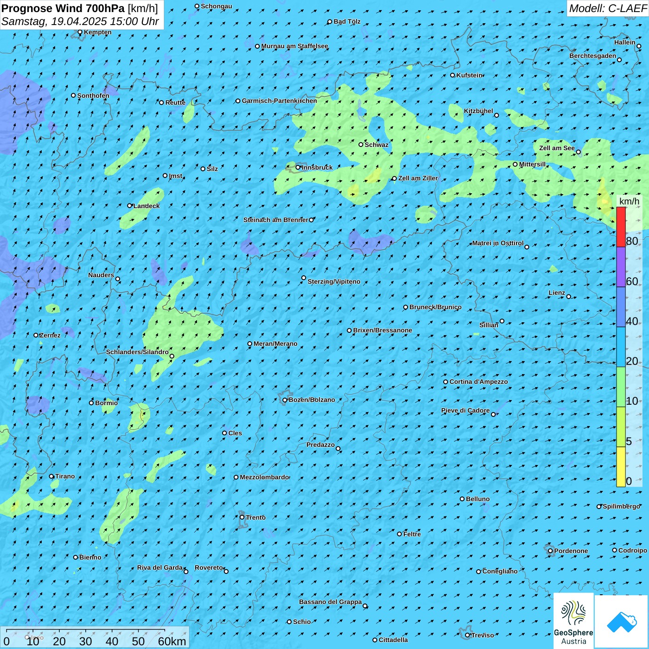Image resolution: width=649 pixels, height=649 pixels.
Task: Click the 'Murnau am Staffelsee' label
Action: click(x=294, y=46)
